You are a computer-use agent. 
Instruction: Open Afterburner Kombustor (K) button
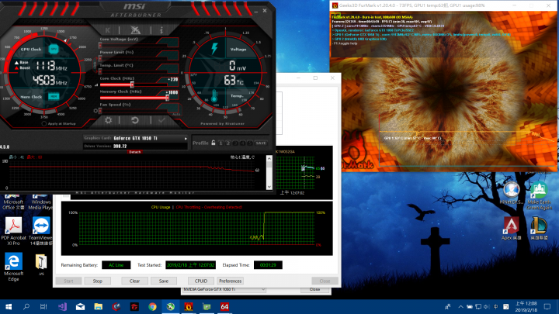click(108, 30)
